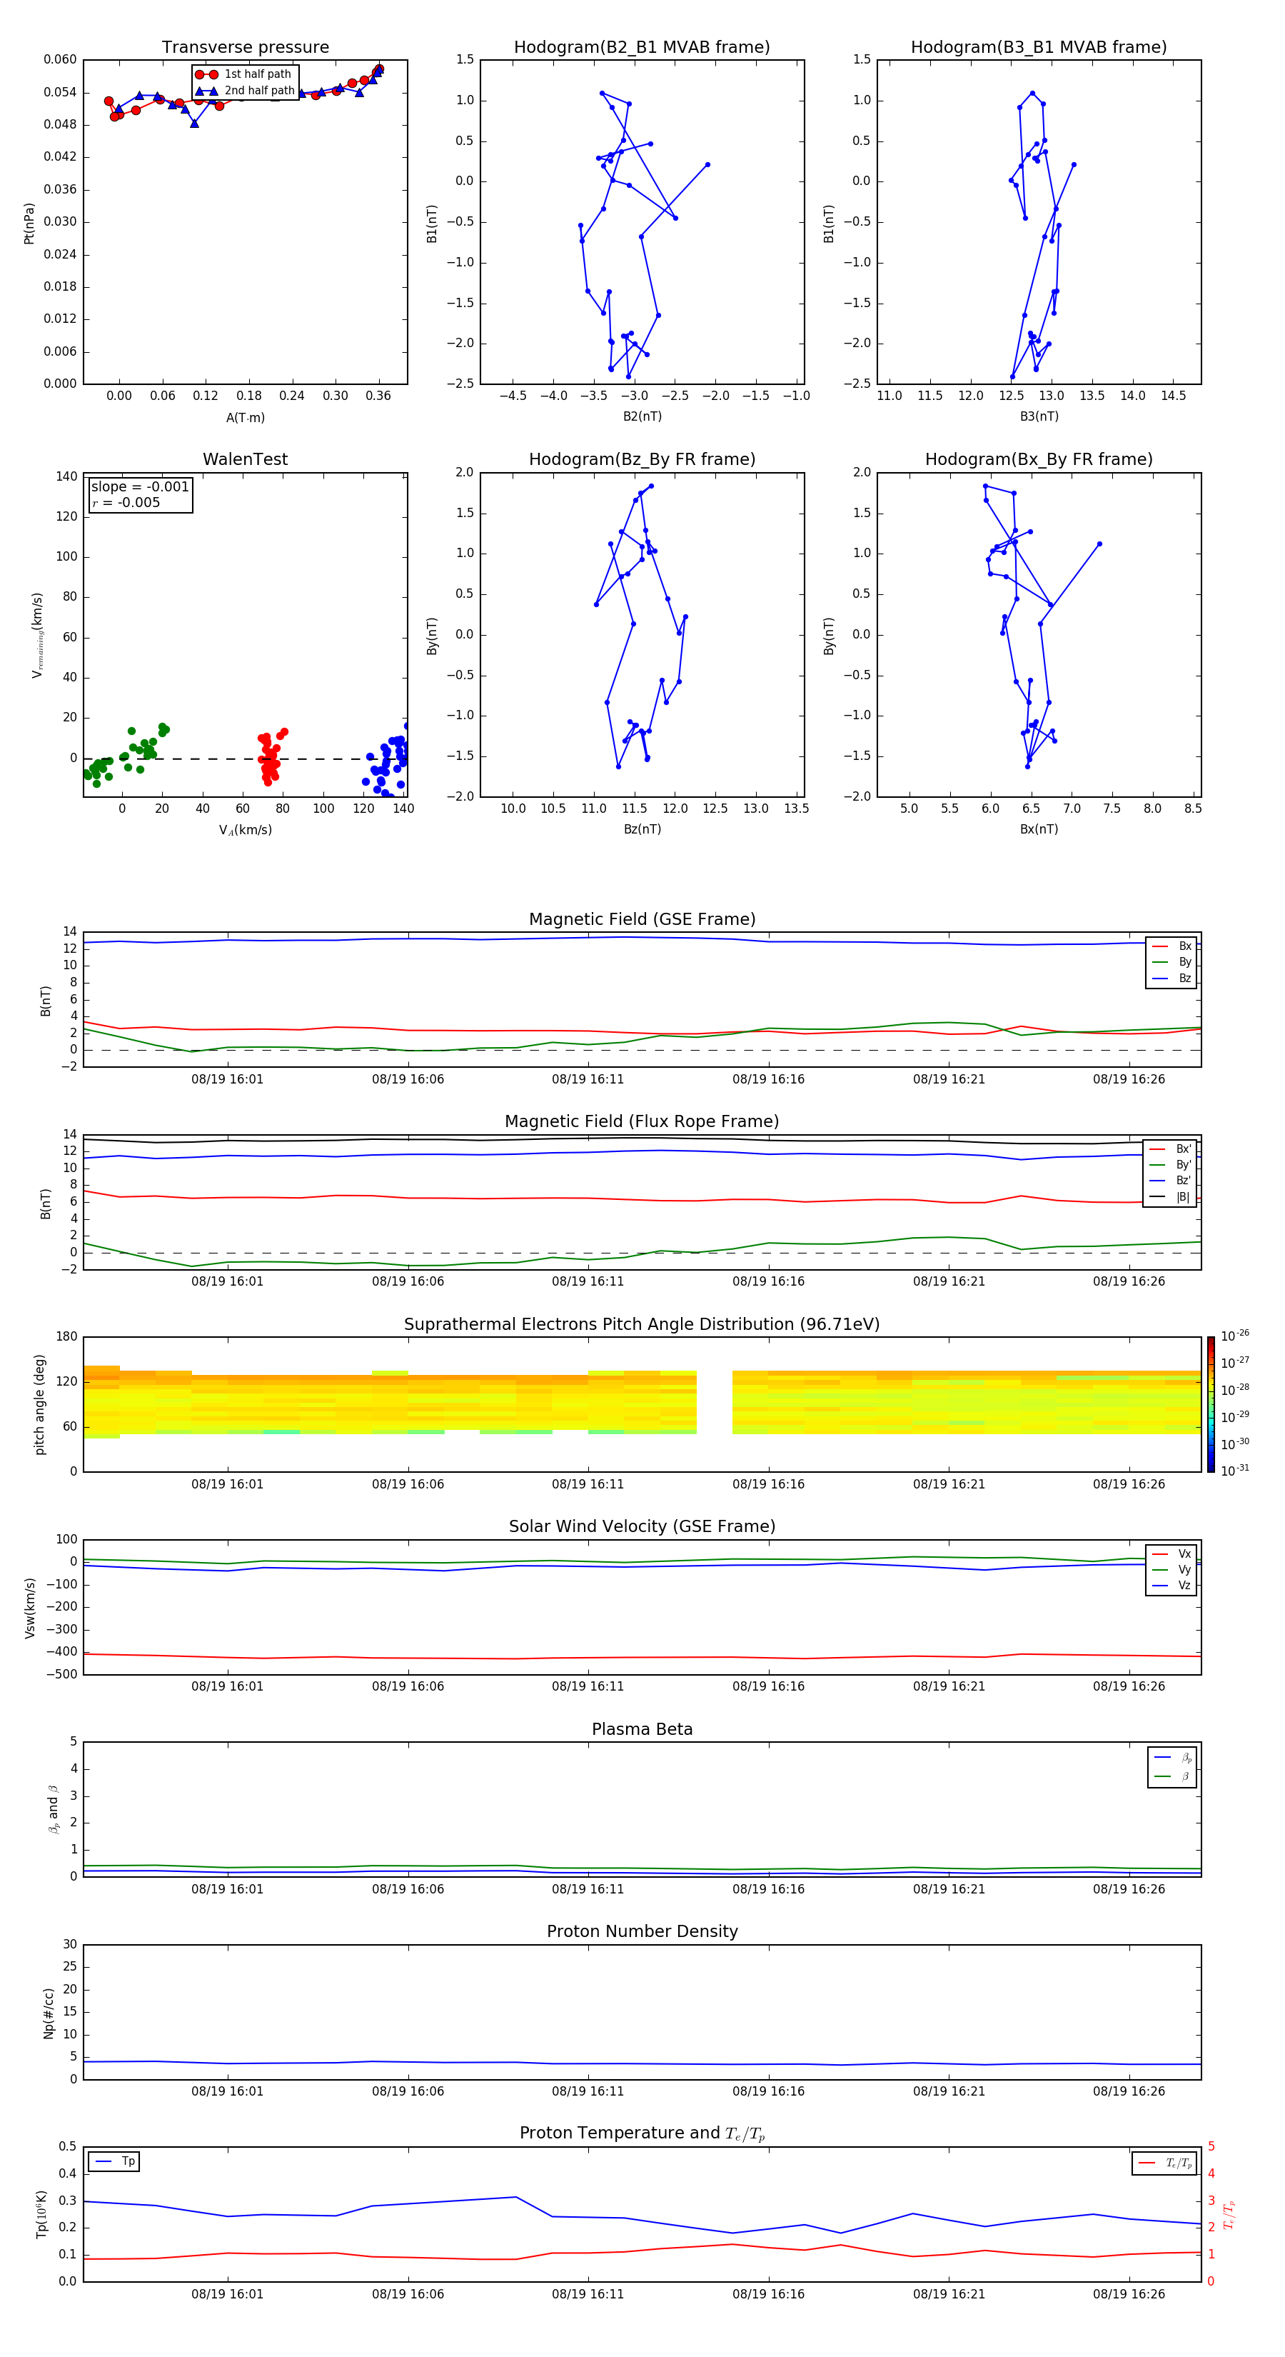Click the "Solar Wind Velocity (GSE Frame)" title

642,1526
